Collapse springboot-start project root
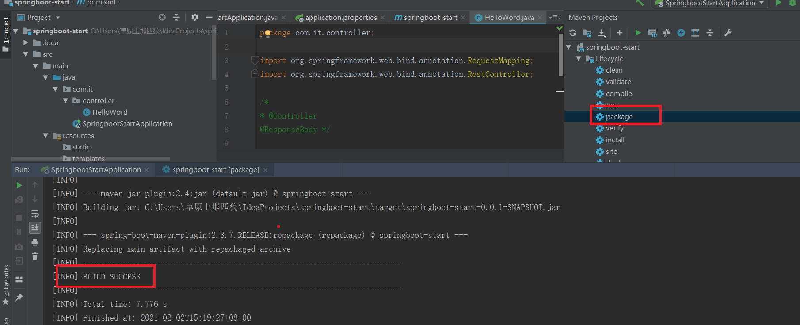The width and height of the screenshot is (800, 325). (16, 31)
